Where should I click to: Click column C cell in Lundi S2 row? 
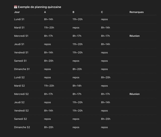(x=106, y=78)
